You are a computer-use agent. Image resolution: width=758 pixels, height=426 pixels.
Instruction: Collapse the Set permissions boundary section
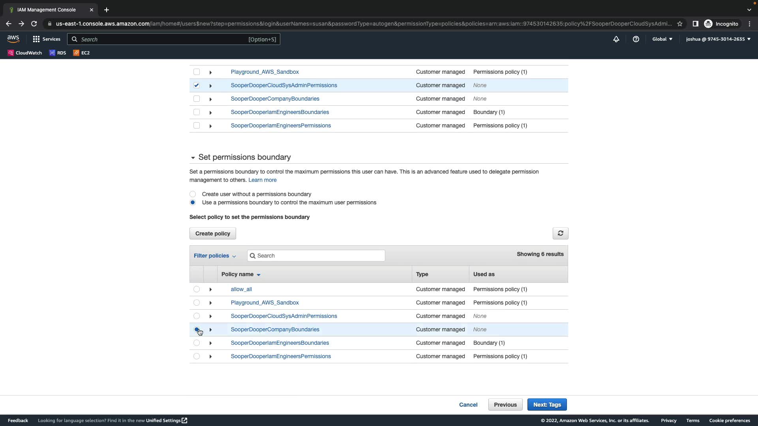pos(193,157)
